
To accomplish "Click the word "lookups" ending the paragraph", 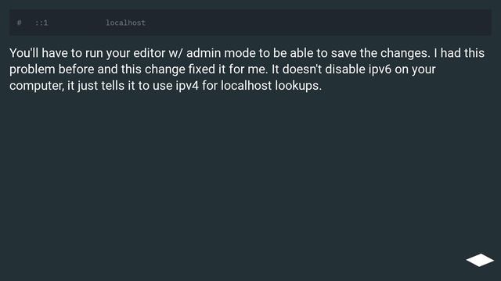I will click(298, 86).
